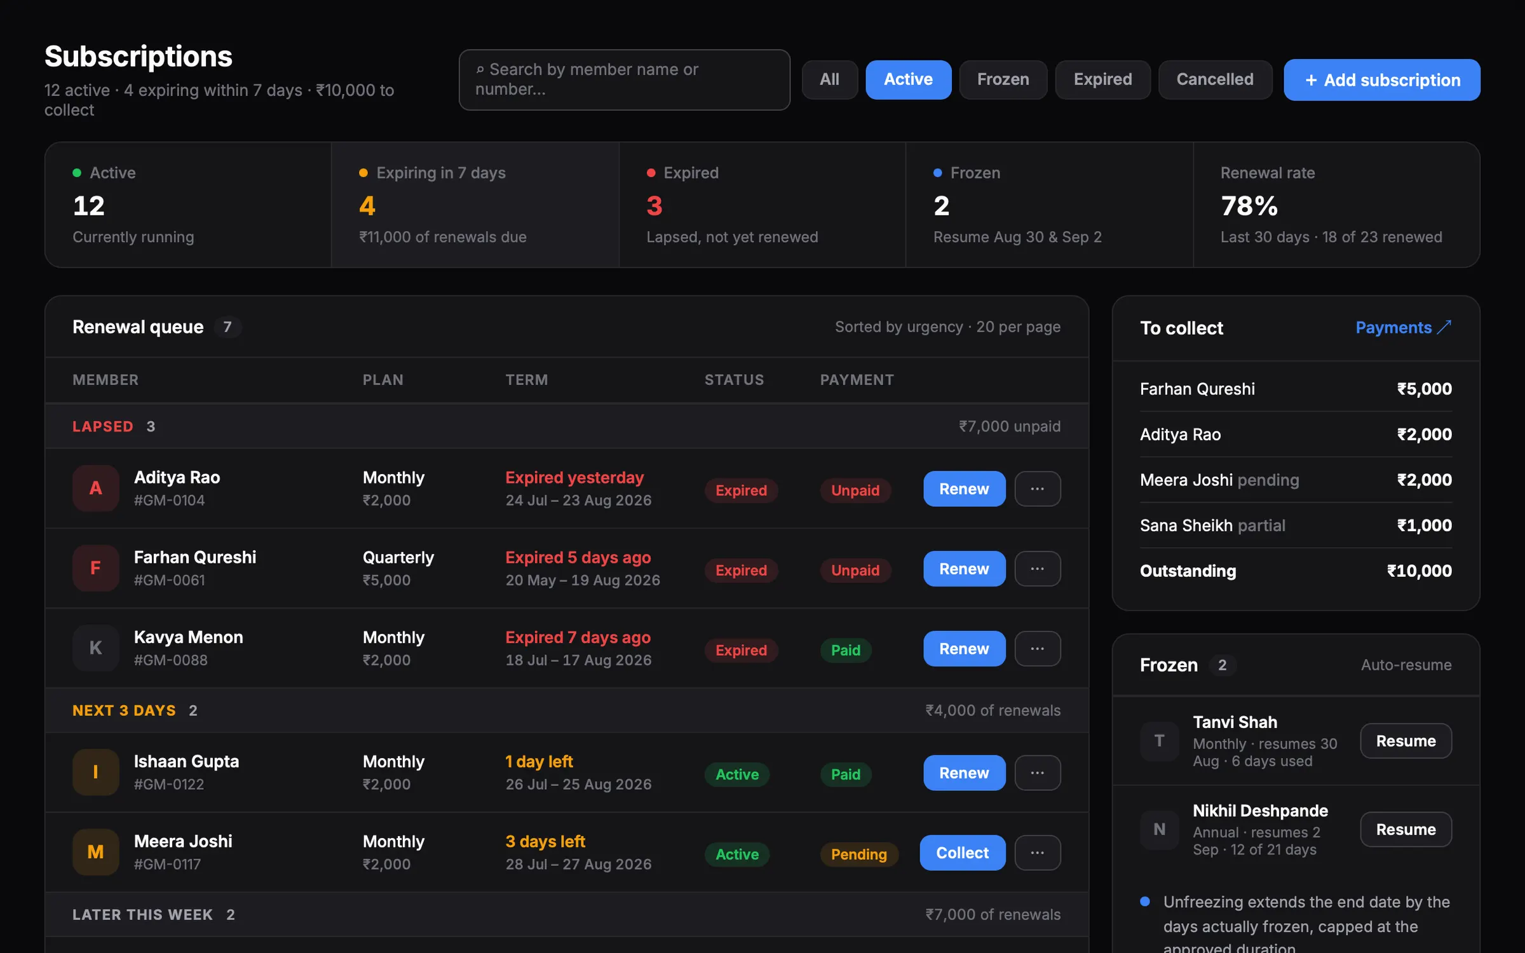
Task: Sort by the PAYMENT column header
Action: pos(857,380)
